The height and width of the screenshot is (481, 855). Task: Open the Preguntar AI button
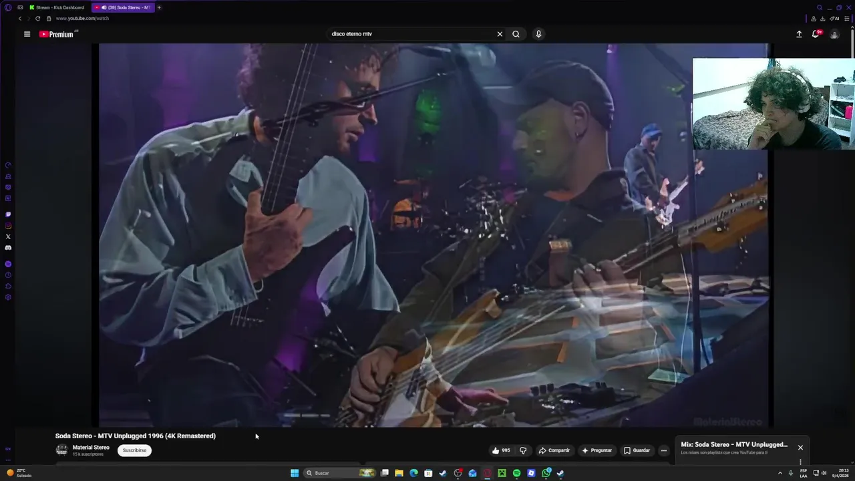pyautogui.click(x=596, y=450)
